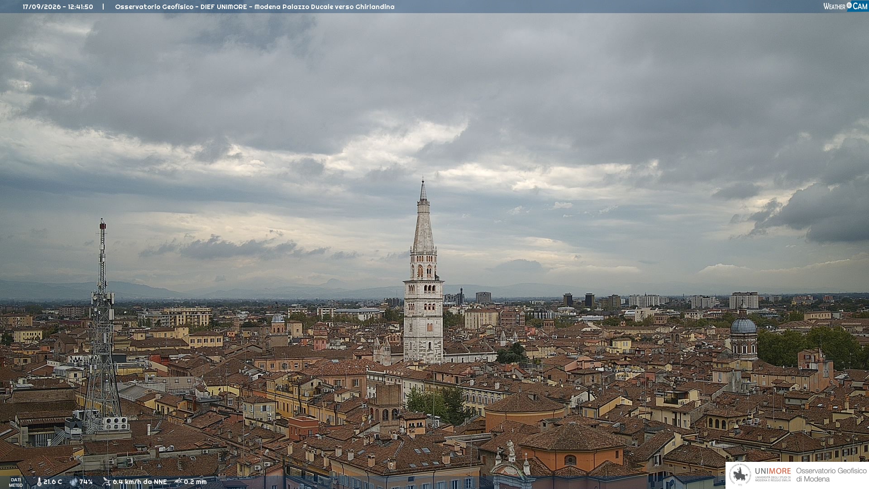Click the Osservatorio Geofisico camera title text

tap(255, 7)
